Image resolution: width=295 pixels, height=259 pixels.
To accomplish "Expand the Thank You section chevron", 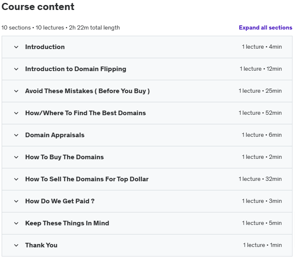I will pyautogui.click(x=16, y=245).
